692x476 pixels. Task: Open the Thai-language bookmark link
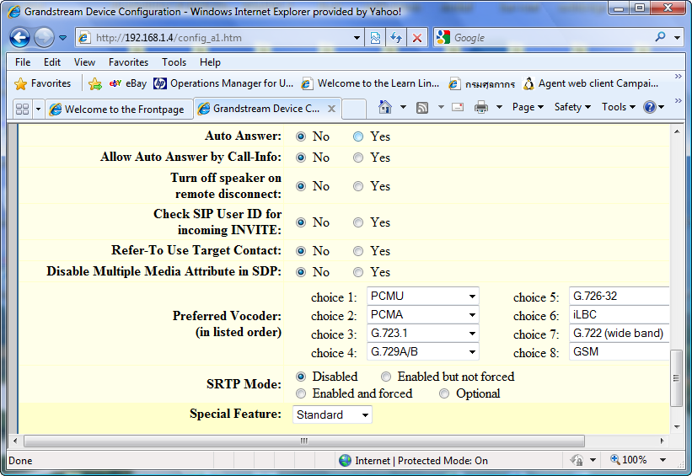(x=481, y=83)
